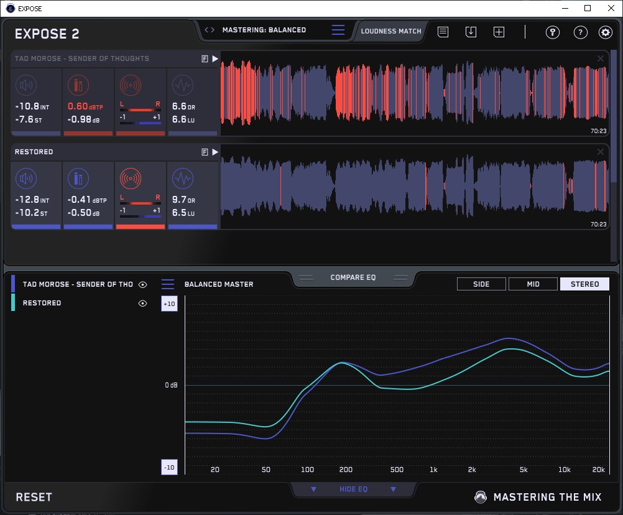
Task: Click the export download icon in toolbar
Action: coord(471,32)
